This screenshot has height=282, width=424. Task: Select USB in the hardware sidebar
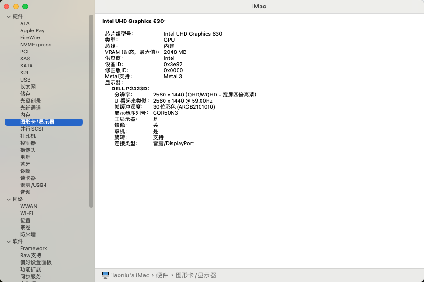(x=25, y=80)
